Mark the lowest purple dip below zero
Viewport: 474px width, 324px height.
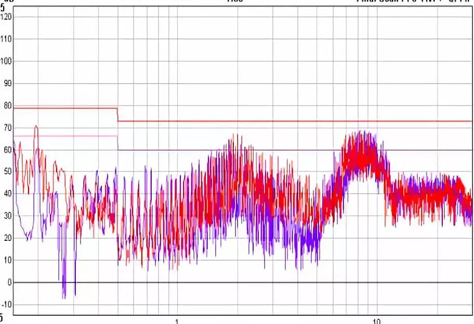click(x=64, y=296)
